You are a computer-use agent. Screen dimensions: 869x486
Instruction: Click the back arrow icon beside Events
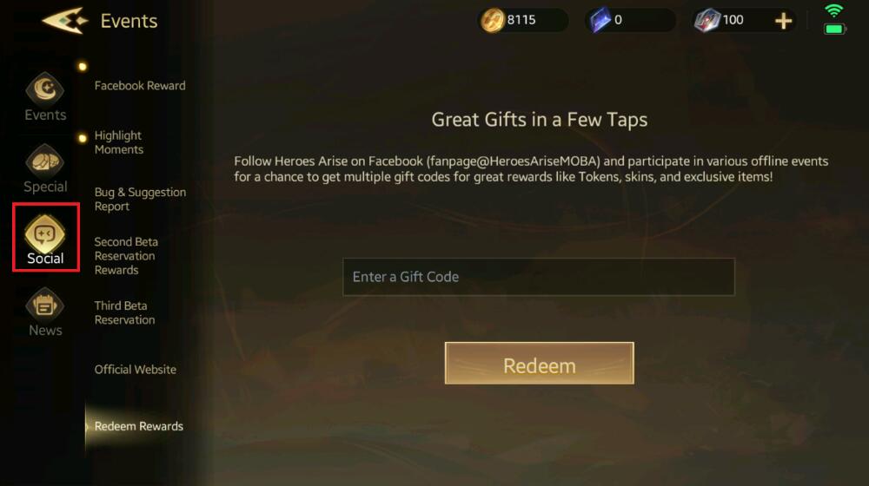65,21
